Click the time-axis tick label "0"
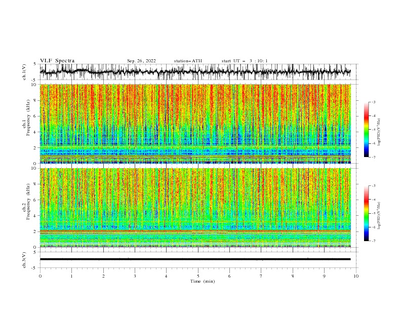 40,276
